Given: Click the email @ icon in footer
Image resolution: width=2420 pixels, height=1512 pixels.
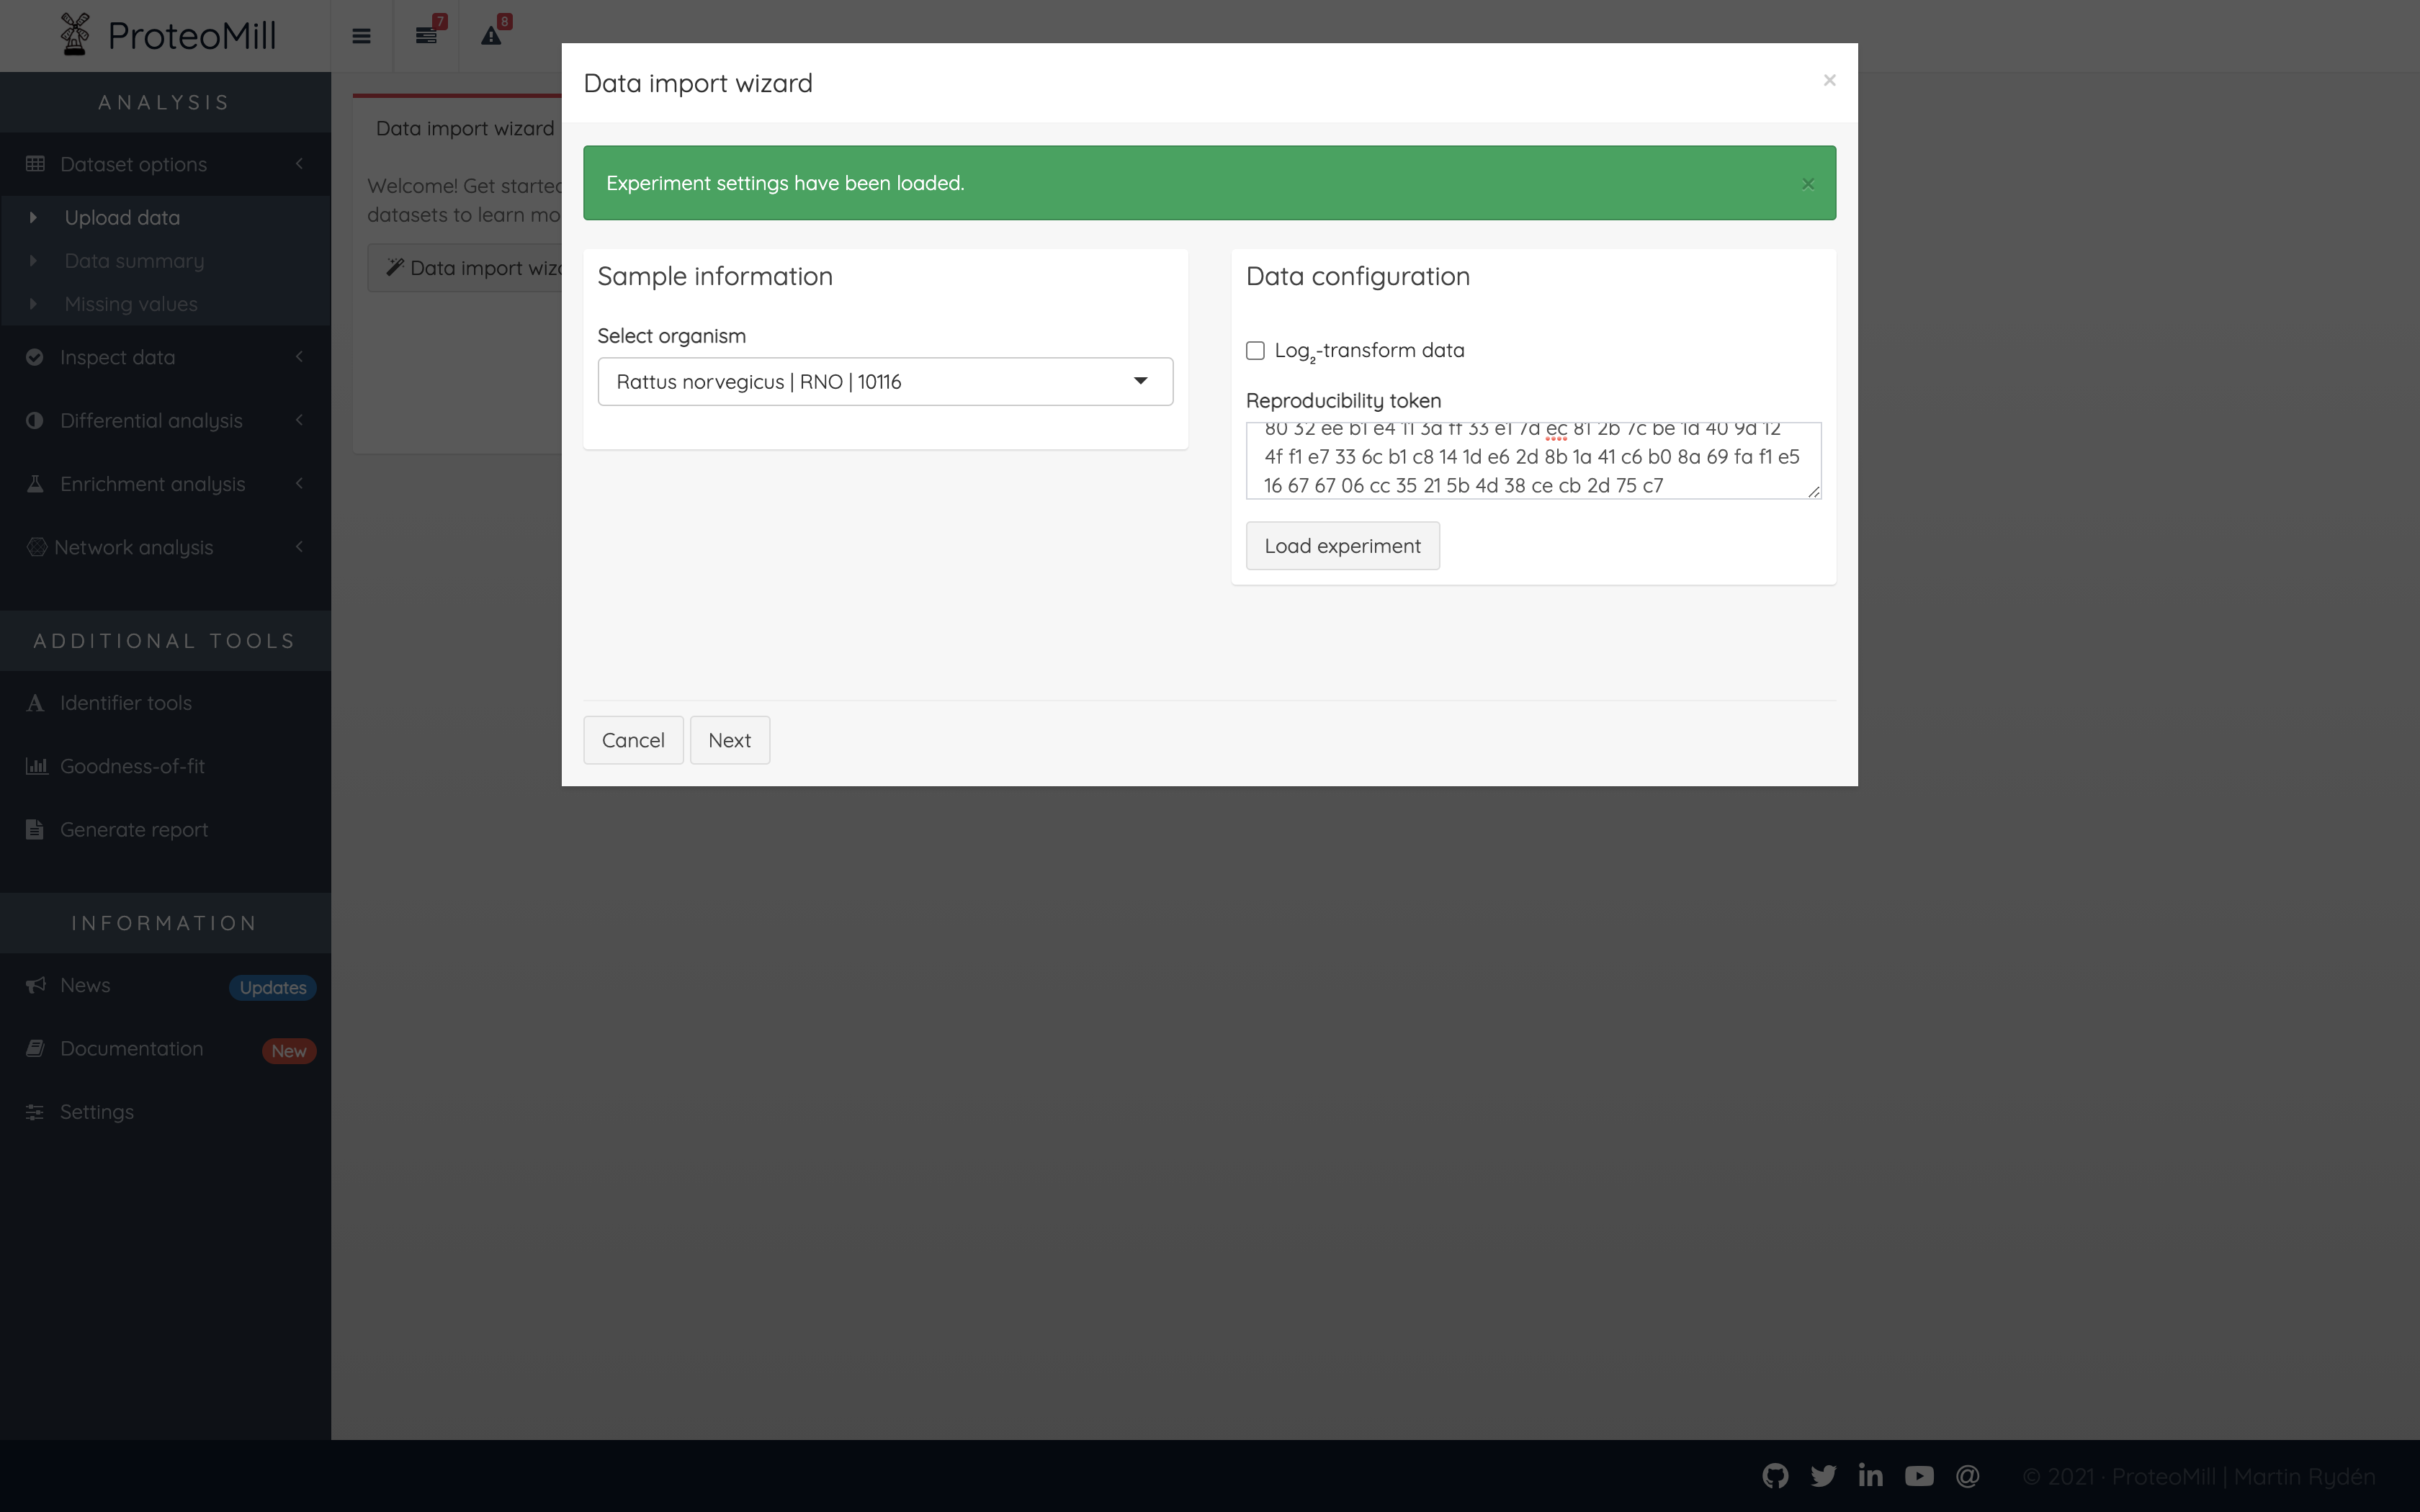Looking at the screenshot, I should coord(1967,1476).
